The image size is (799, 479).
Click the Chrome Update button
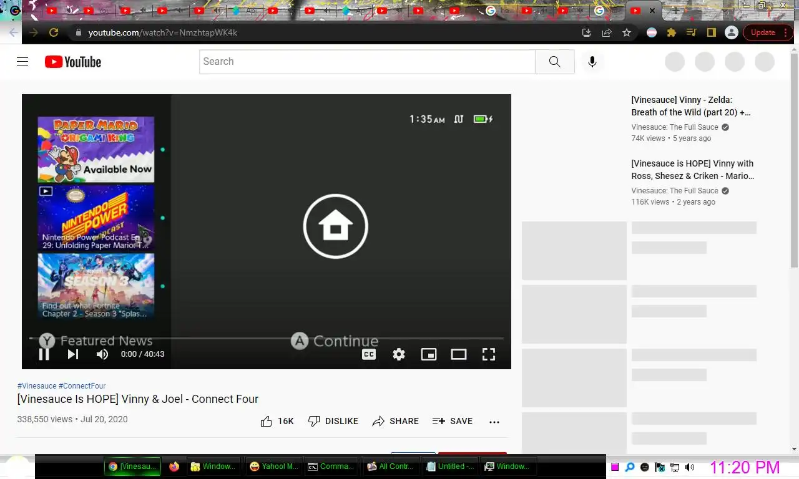763,32
